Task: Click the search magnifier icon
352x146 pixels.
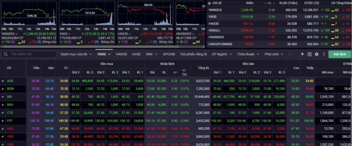Action: pos(5,54)
